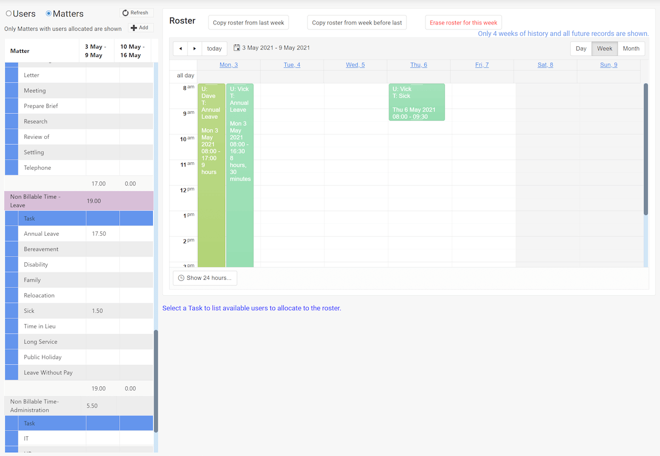Open Tue, 4 day header link
The width and height of the screenshot is (660, 456).
click(x=292, y=65)
